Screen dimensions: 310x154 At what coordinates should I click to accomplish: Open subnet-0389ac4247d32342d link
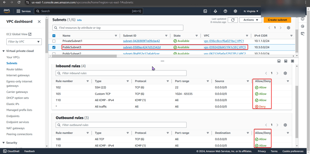[142, 48]
